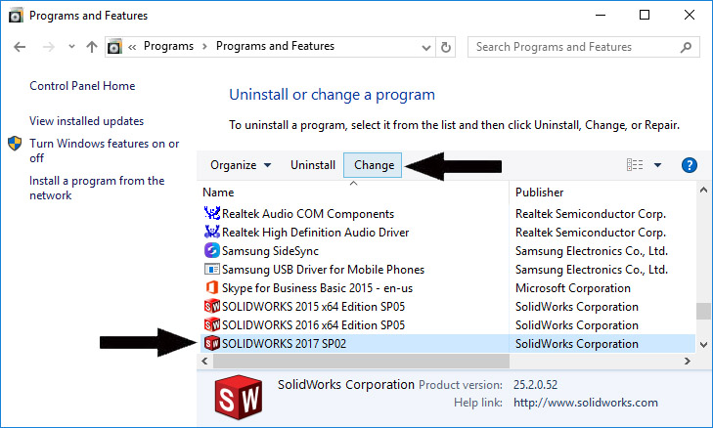Show hidden breadcrumb levels via double chevron

pos(132,47)
